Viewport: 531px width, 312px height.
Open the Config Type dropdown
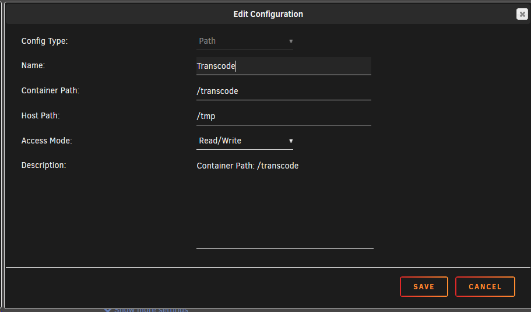tap(244, 41)
